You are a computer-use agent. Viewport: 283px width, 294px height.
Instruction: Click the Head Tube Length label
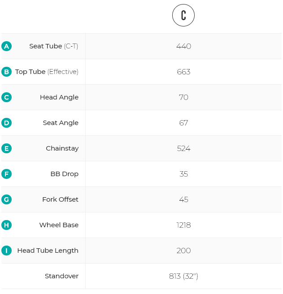pyautogui.click(x=48, y=251)
